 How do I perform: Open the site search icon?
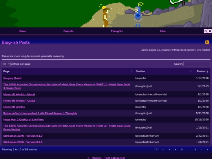point(206,31)
